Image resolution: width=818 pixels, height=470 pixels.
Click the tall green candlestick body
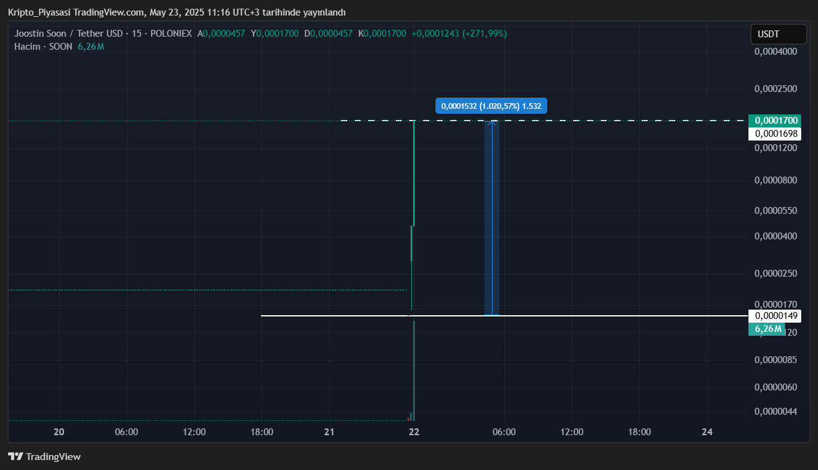coord(414,174)
